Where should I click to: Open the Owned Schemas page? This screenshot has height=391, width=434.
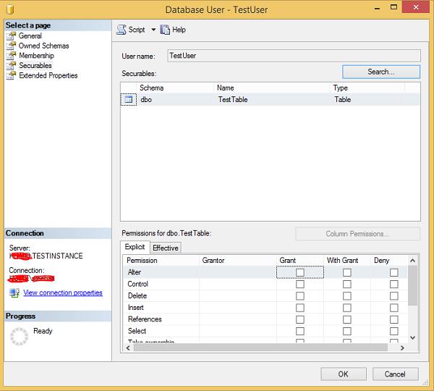43,46
